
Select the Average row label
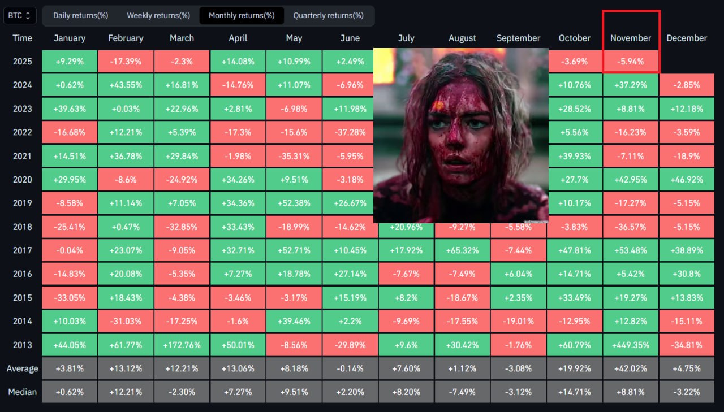[x=23, y=368]
